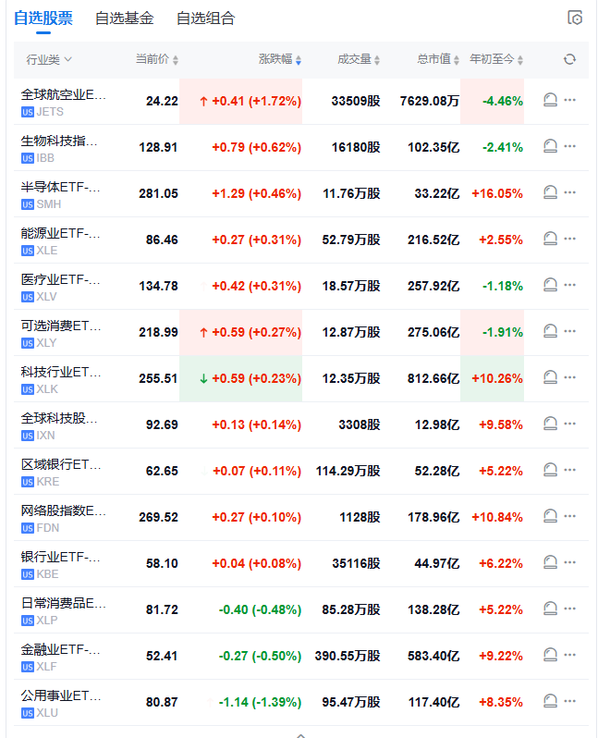
Task: Open more options for XLF row
Action: pos(569,655)
